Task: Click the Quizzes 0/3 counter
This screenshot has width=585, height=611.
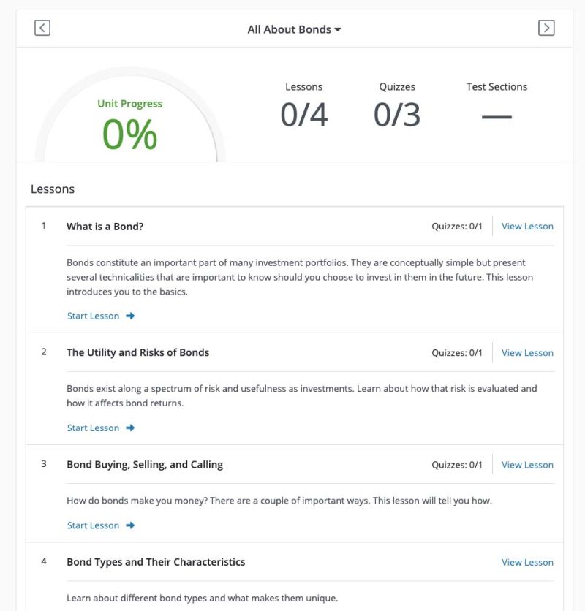Action: coord(397,107)
